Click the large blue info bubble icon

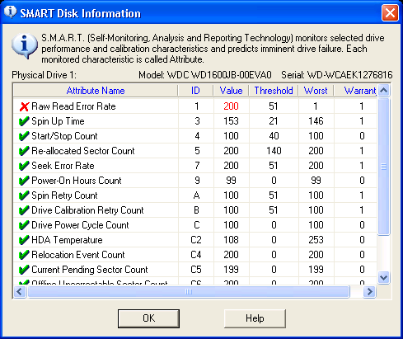tap(25, 46)
